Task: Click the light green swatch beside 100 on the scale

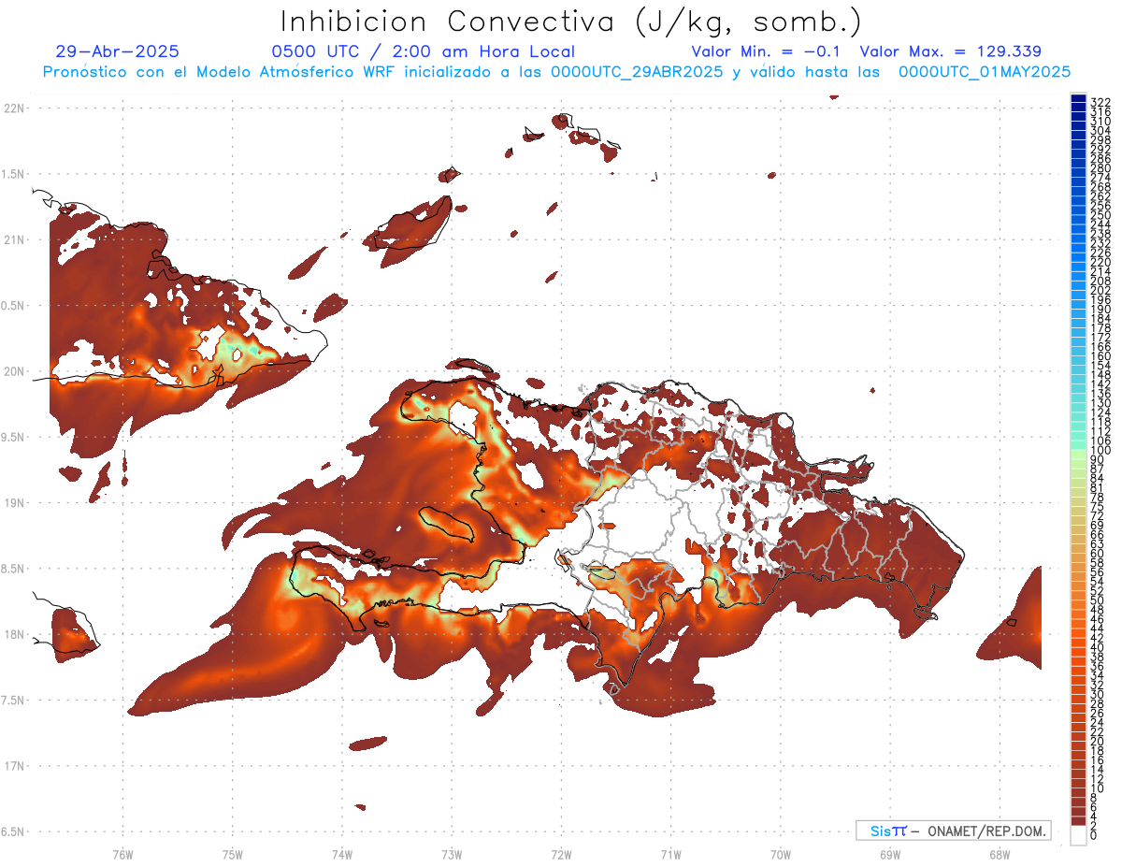Action: coord(1078,454)
